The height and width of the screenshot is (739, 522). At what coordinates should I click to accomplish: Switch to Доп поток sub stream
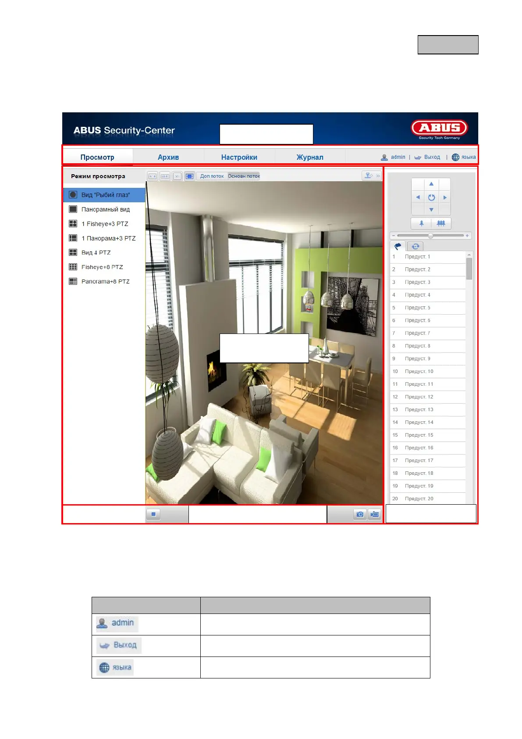pyautogui.click(x=212, y=176)
